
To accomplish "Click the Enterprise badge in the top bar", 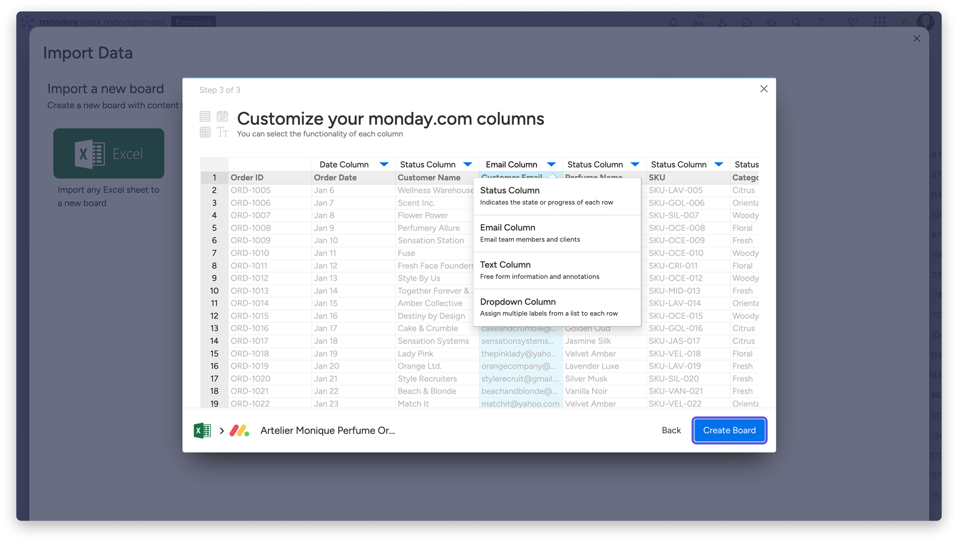I will click(193, 22).
